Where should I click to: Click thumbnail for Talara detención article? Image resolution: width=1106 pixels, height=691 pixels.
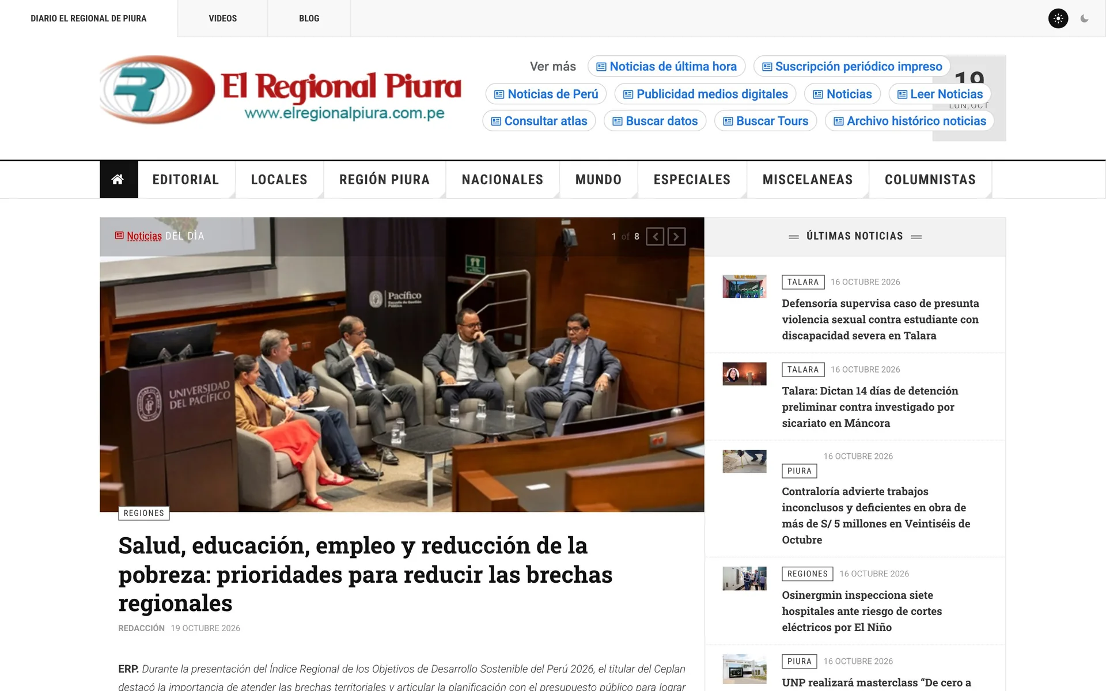click(x=744, y=374)
